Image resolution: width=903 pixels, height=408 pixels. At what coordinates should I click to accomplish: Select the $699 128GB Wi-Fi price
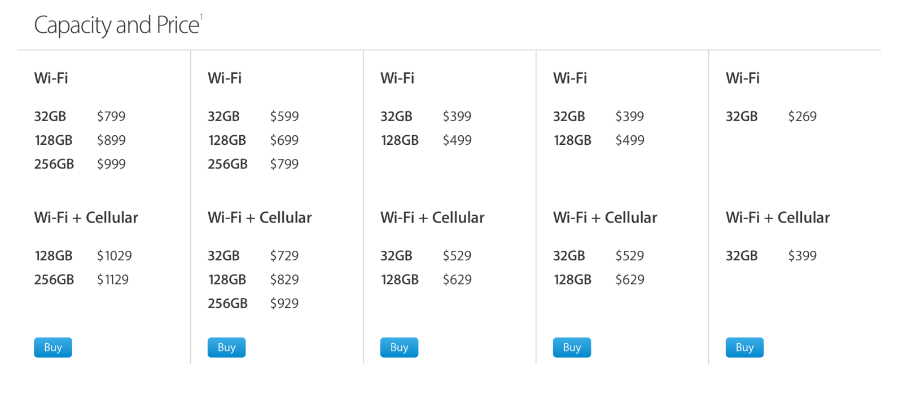click(284, 140)
